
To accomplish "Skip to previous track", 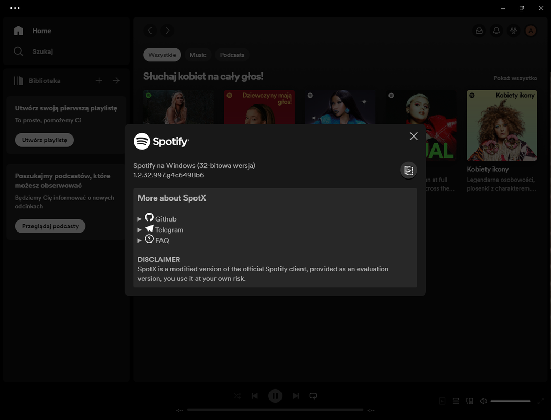I will click(255, 396).
